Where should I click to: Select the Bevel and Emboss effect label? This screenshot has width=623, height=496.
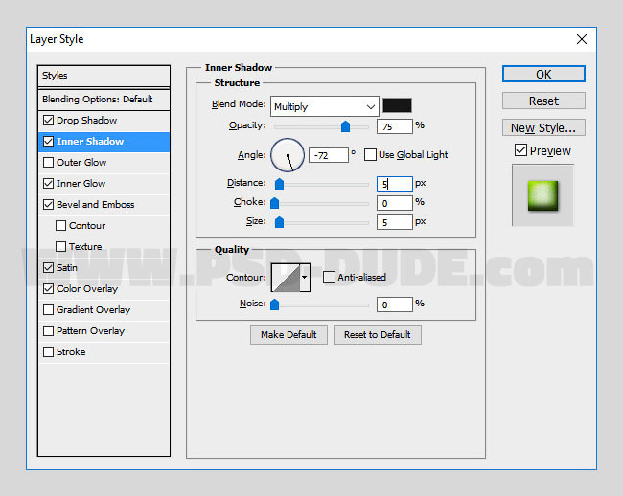pyautogui.click(x=95, y=204)
